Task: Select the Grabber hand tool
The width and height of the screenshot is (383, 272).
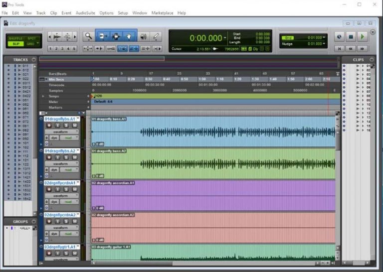Action: click(x=129, y=36)
